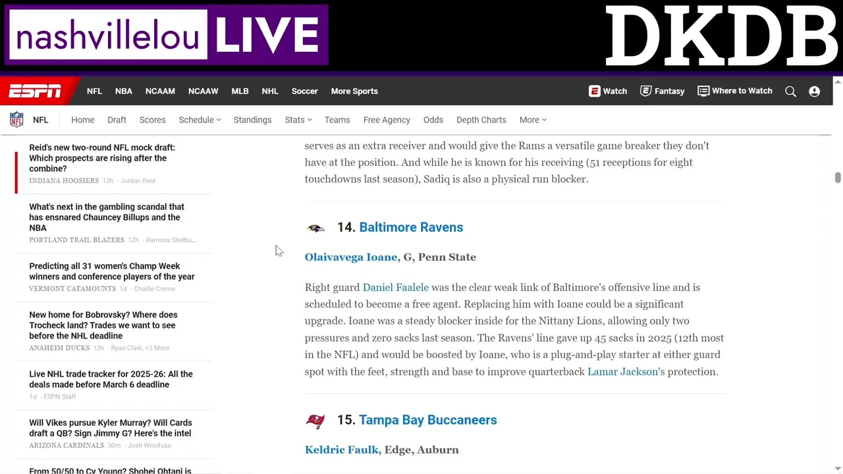Click the Tampa Bay Buccaneers team logo
The height and width of the screenshot is (474, 843).
click(x=315, y=421)
